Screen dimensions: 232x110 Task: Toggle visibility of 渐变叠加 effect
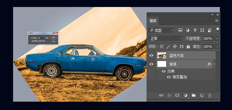[169, 77]
